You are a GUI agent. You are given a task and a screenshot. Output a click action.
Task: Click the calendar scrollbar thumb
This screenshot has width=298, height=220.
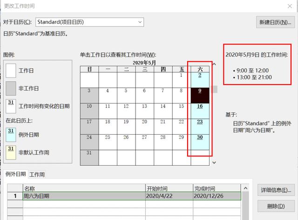214,89
